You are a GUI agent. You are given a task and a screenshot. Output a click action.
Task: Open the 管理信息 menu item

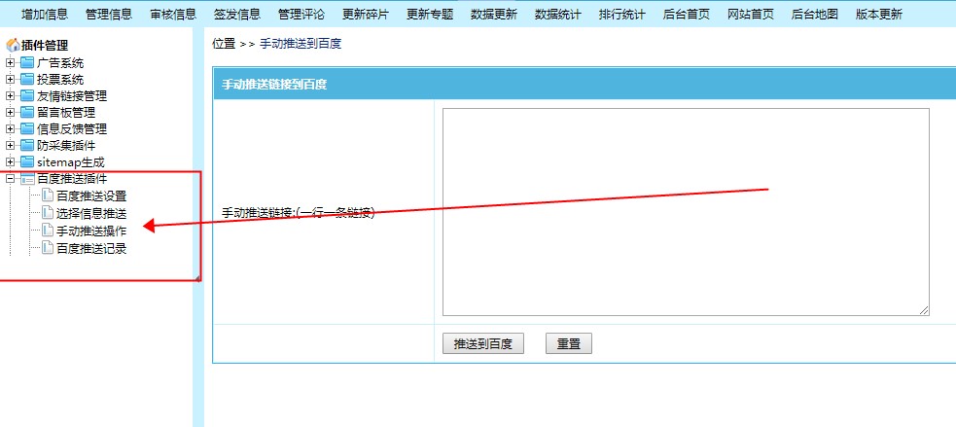(109, 15)
